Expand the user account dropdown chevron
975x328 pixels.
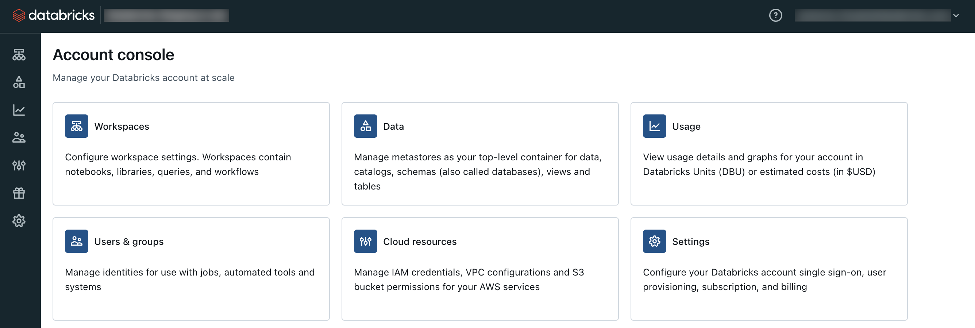[x=956, y=16]
